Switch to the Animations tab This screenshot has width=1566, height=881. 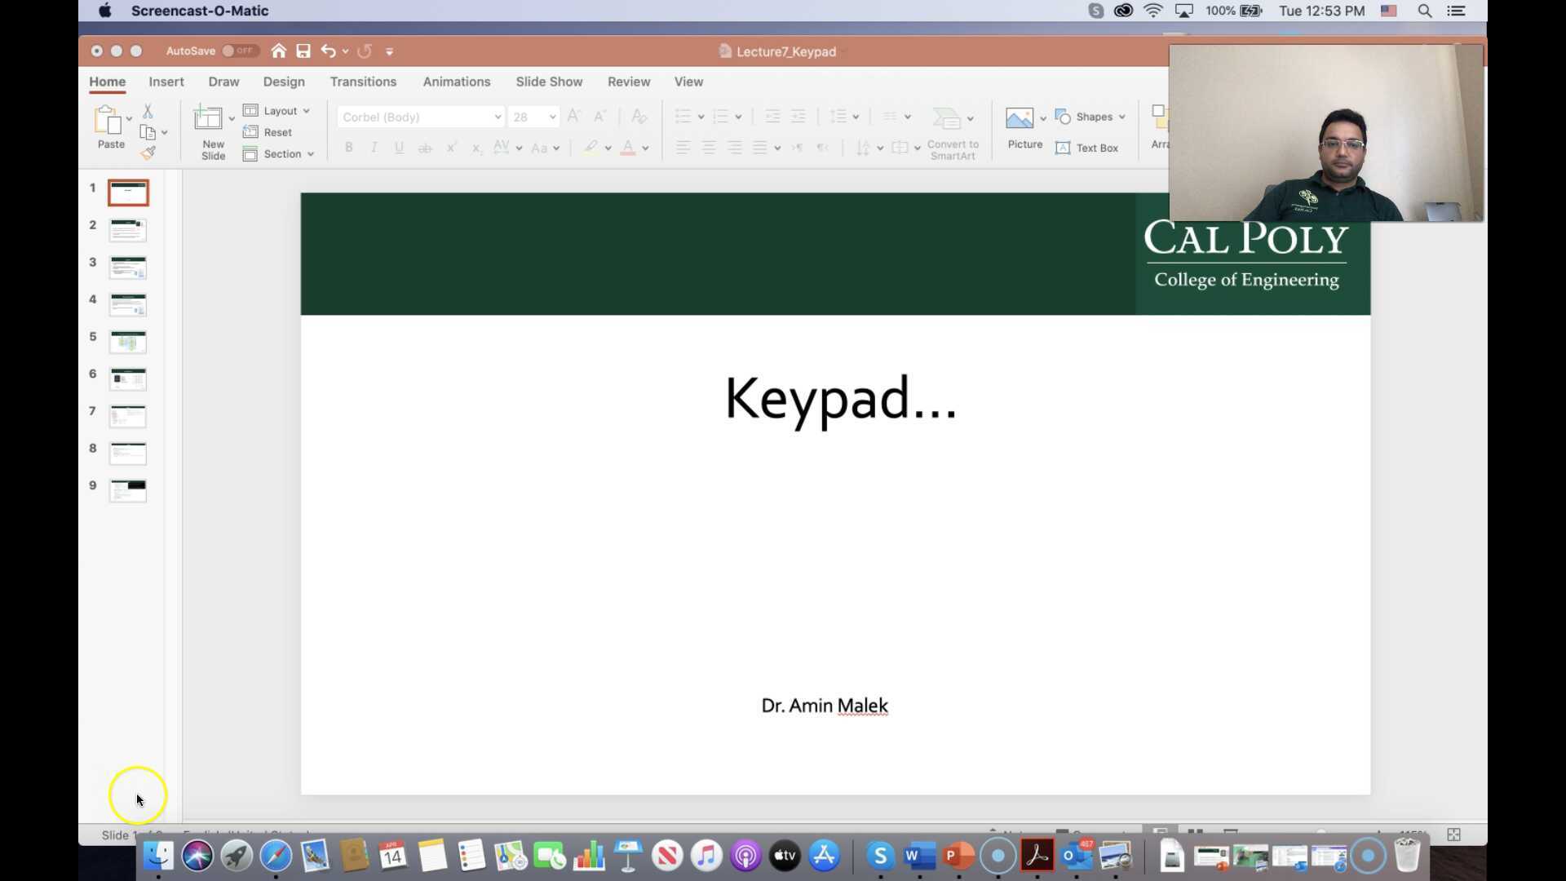tap(457, 82)
